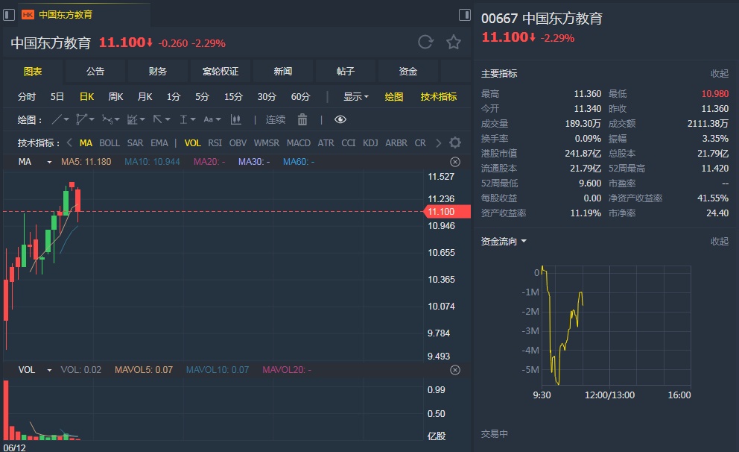Click the yellow fund flow line chart
Image resolution: width=739 pixels, height=452 pixels.
click(x=562, y=325)
